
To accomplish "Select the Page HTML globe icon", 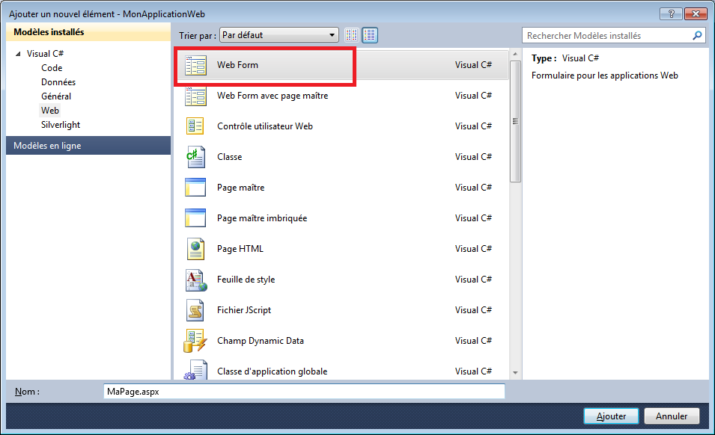I will coord(195,249).
